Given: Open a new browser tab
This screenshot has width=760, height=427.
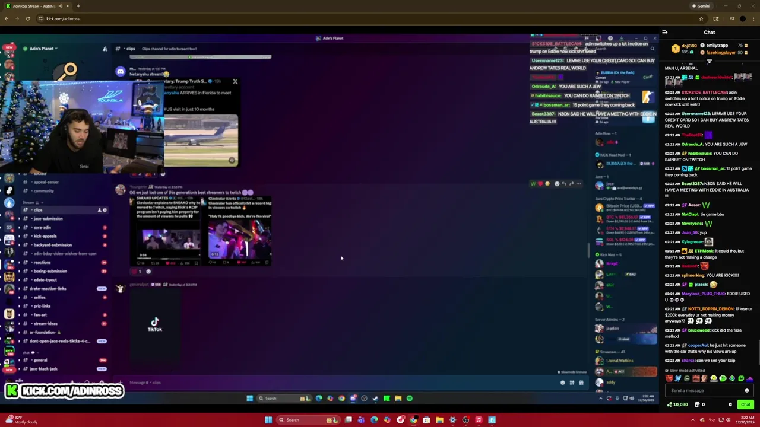Looking at the screenshot, I should pyautogui.click(x=78, y=6).
